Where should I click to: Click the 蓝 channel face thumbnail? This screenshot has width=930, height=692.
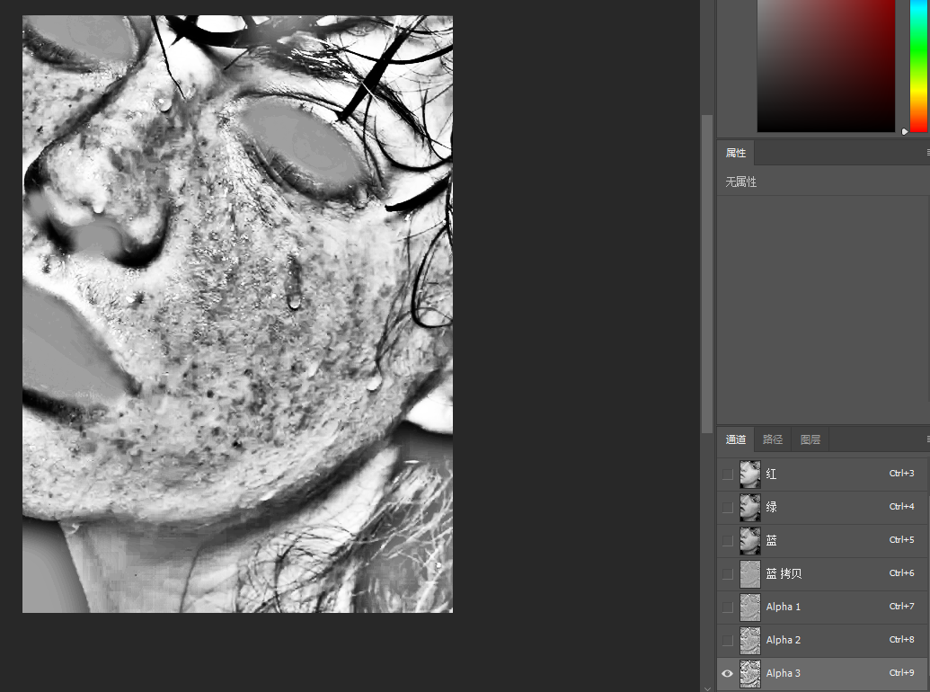point(749,540)
